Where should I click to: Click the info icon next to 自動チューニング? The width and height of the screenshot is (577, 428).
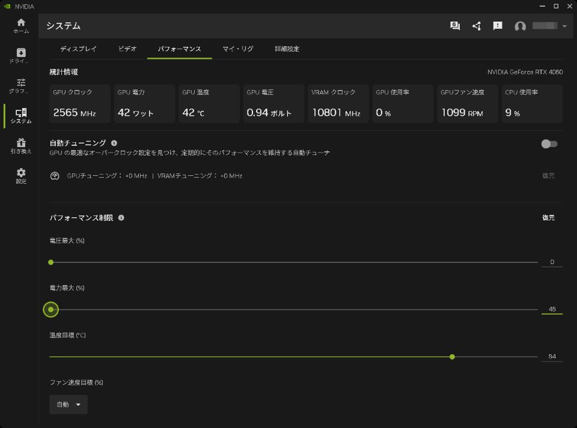click(114, 143)
